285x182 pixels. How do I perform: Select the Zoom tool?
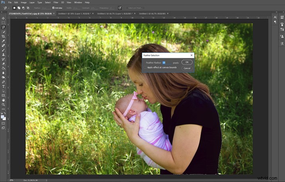pos(3,105)
